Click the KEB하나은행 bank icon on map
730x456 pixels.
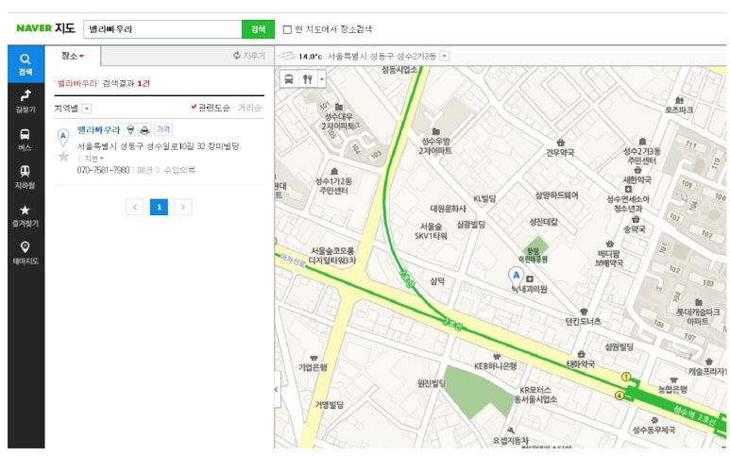tap(497, 357)
